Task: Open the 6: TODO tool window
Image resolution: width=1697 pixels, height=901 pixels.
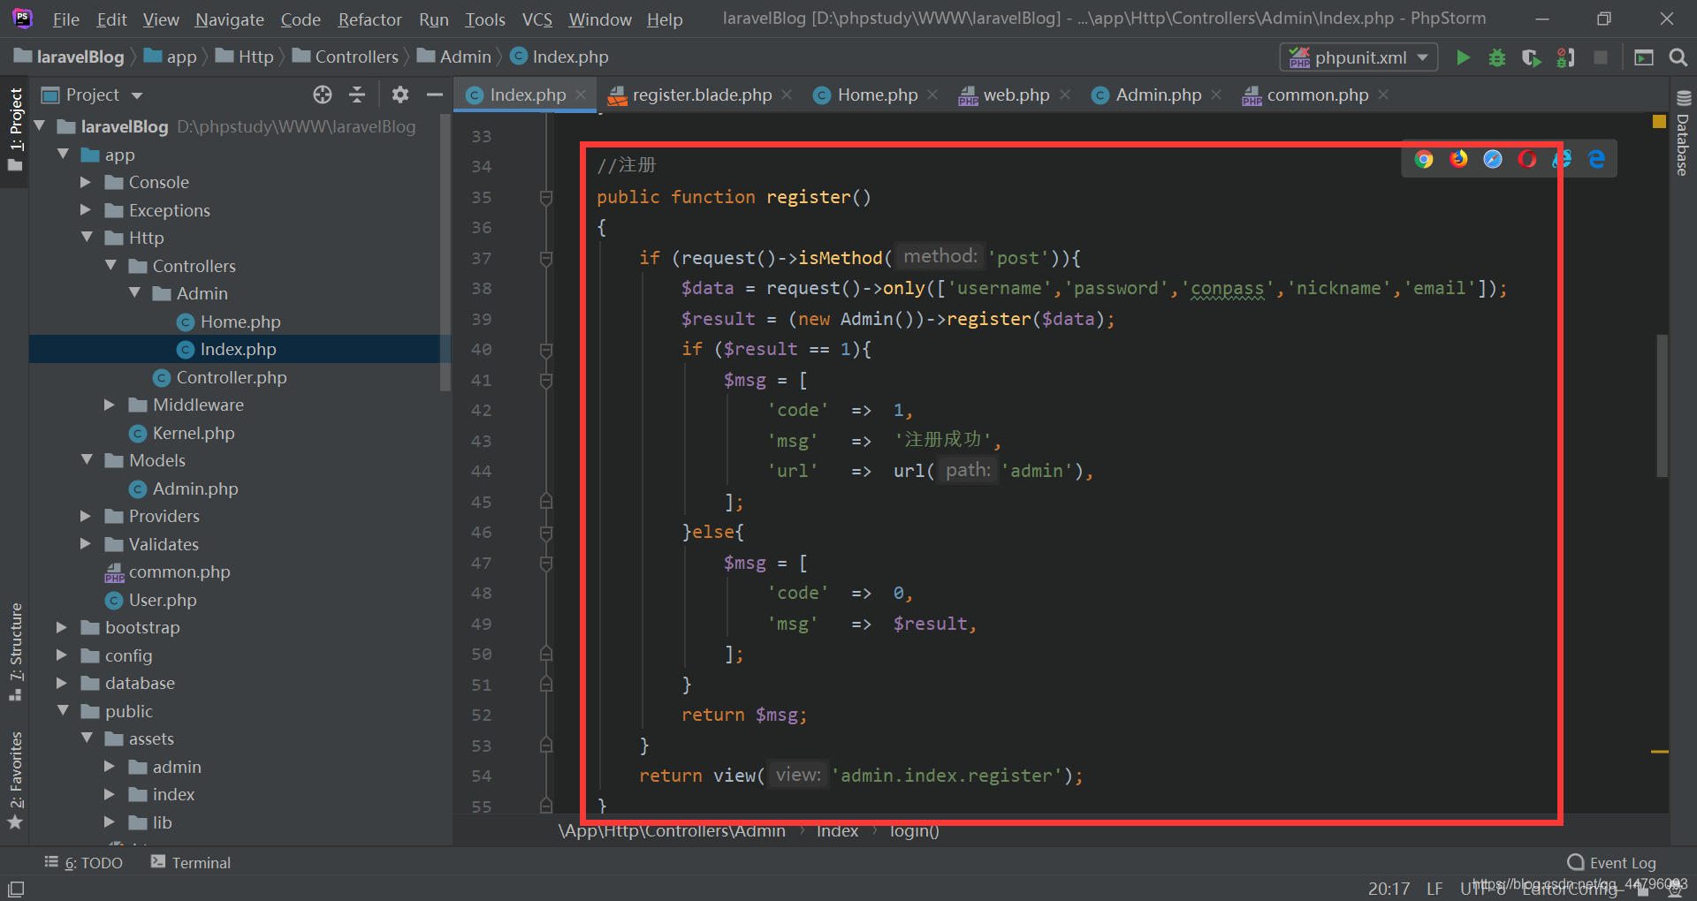Action: (x=84, y=862)
